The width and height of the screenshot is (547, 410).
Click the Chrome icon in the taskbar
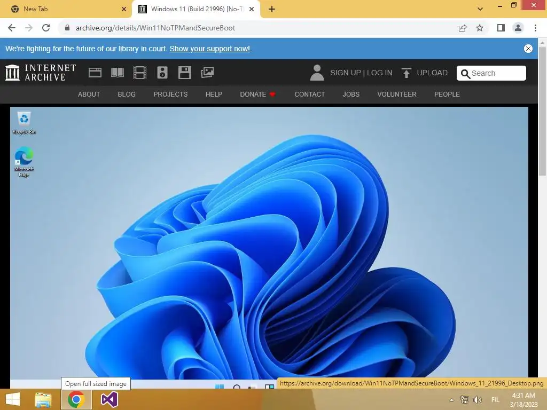pyautogui.click(x=76, y=399)
